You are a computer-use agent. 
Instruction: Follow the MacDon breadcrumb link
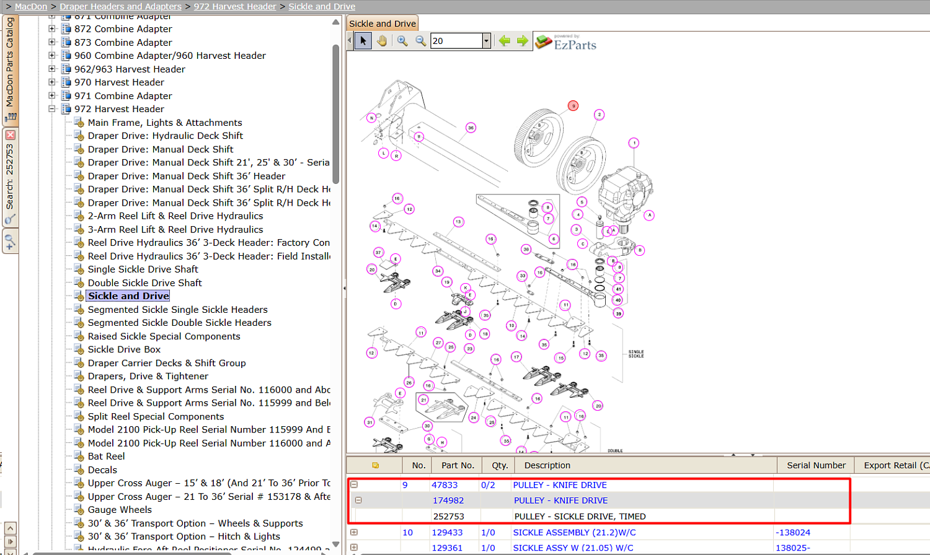click(31, 6)
